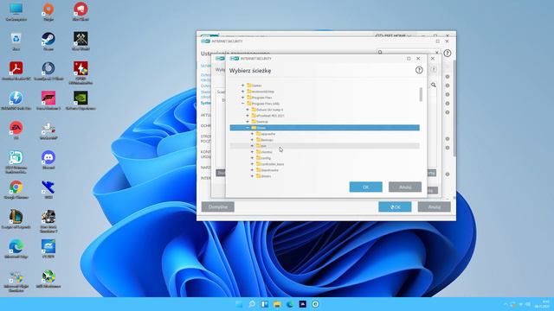Select the eFootball PES 2021 row

click(x=325, y=115)
